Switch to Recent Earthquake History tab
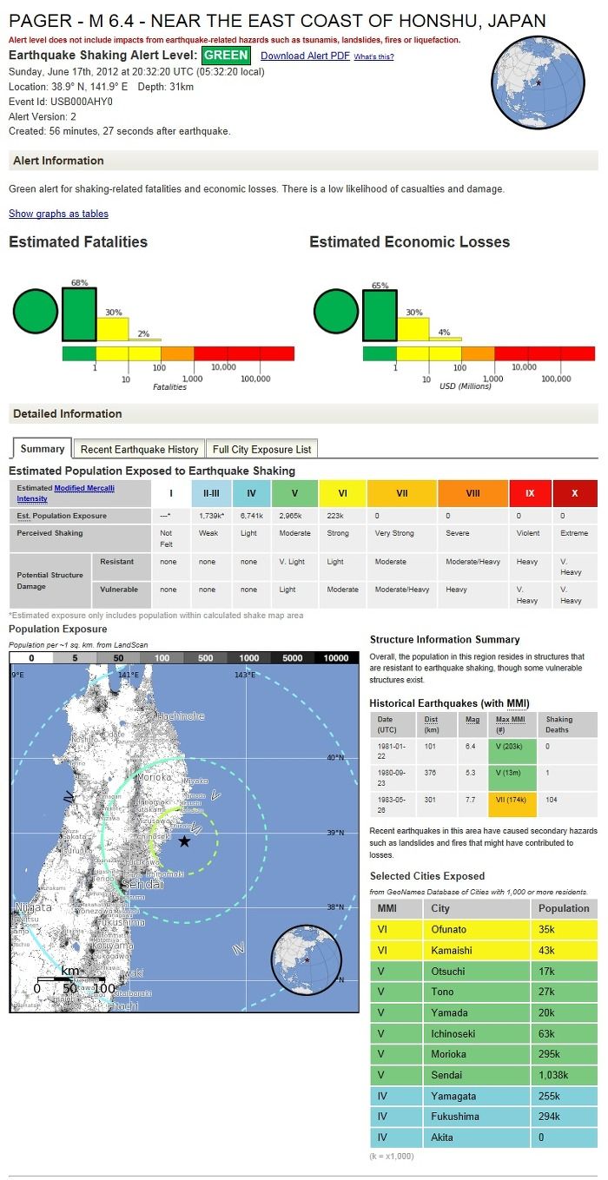This screenshot has width=608, height=1180. point(139,449)
